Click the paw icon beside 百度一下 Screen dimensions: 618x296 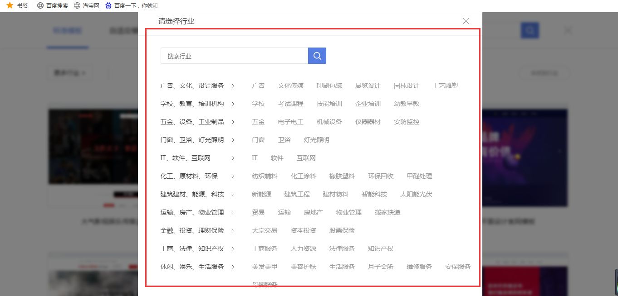point(108,5)
